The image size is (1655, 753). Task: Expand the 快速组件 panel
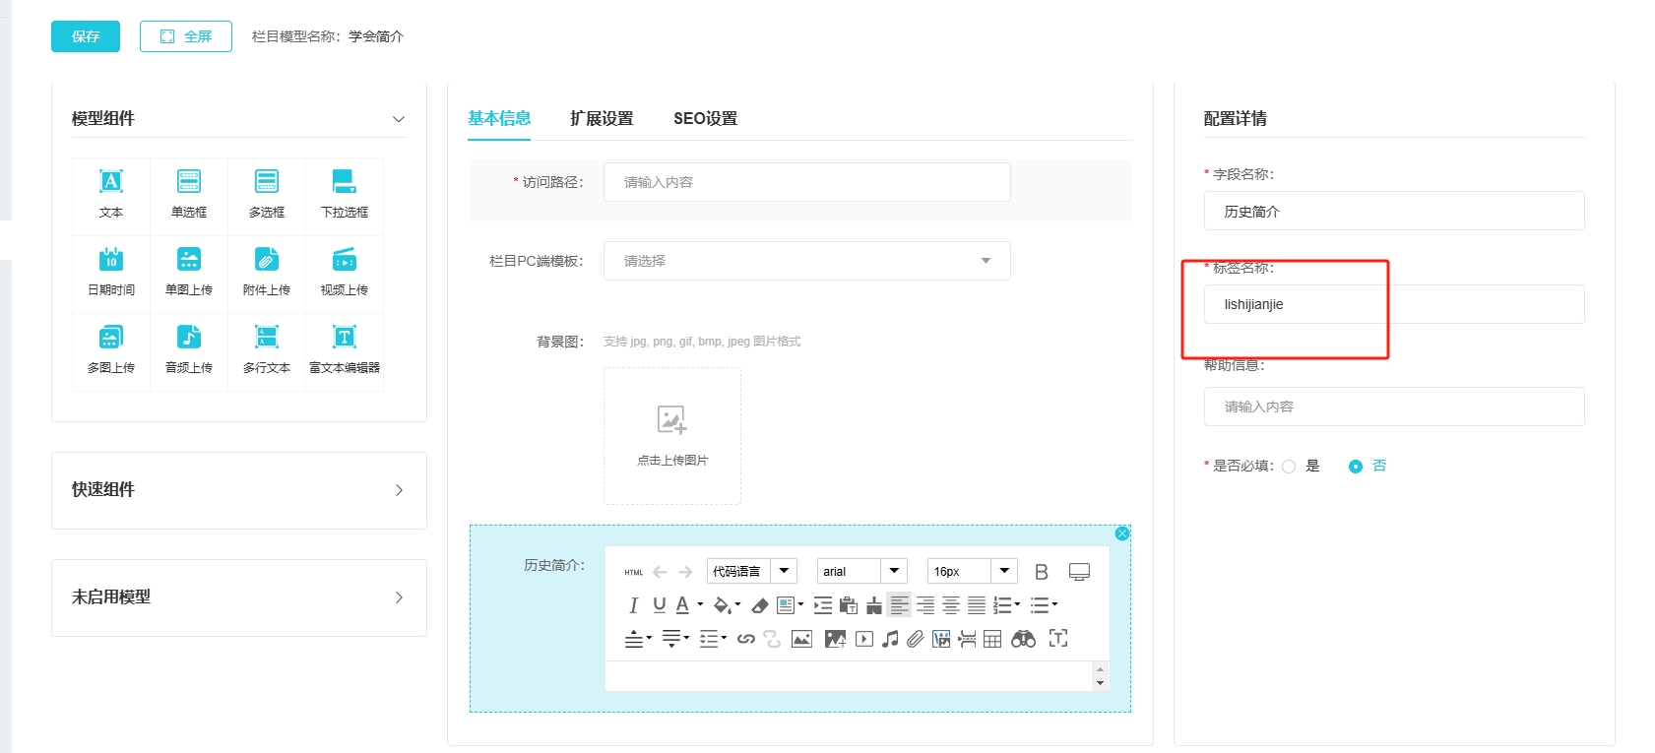pyautogui.click(x=399, y=490)
